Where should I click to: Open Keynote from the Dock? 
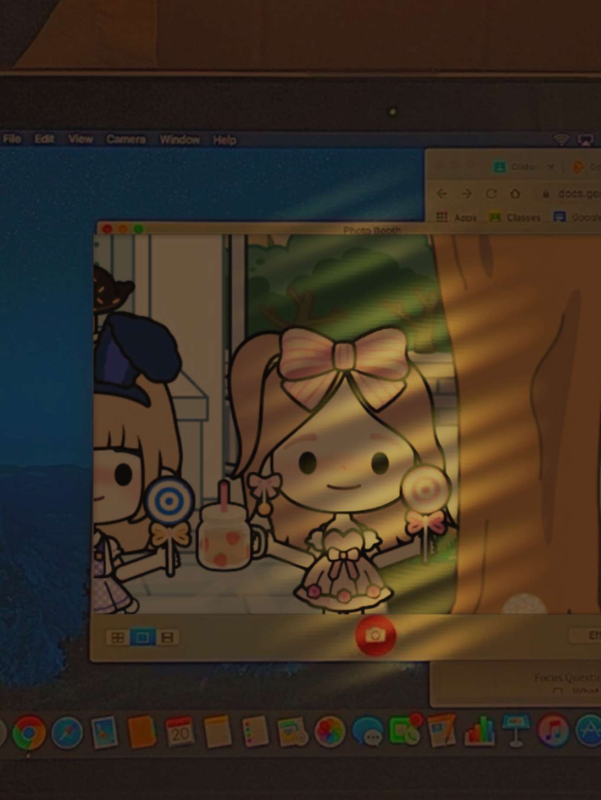point(516,731)
